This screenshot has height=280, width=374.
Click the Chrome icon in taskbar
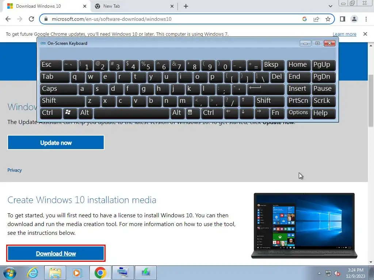(100, 273)
